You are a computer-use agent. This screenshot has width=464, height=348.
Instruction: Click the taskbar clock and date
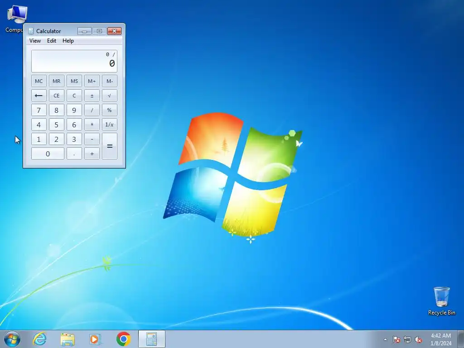(x=441, y=339)
